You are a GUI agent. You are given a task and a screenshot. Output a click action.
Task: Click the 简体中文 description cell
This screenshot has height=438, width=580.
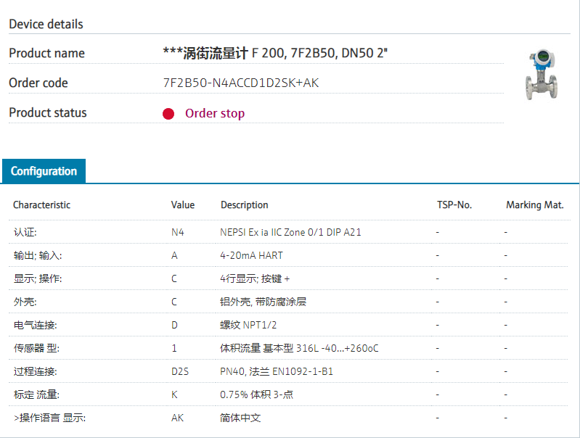tap(240, 418)
